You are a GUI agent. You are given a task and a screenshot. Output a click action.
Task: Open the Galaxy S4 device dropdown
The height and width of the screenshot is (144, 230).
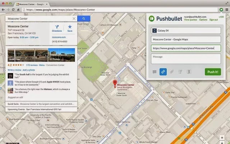pyautogui.click(x=186, y=31)
